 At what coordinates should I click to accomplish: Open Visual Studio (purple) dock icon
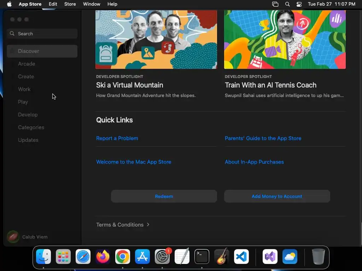(x=270, y=257)
